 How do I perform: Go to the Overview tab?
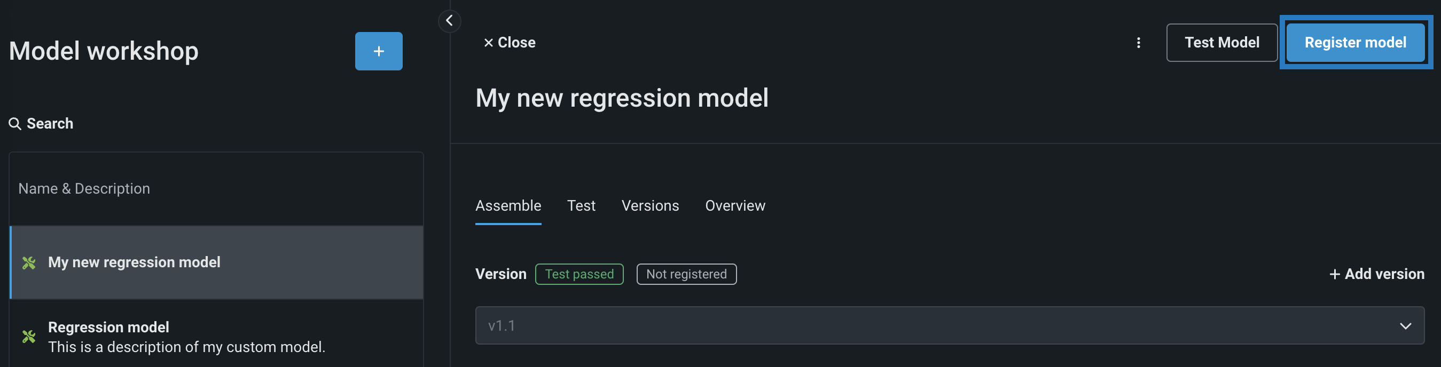(734, 206)
